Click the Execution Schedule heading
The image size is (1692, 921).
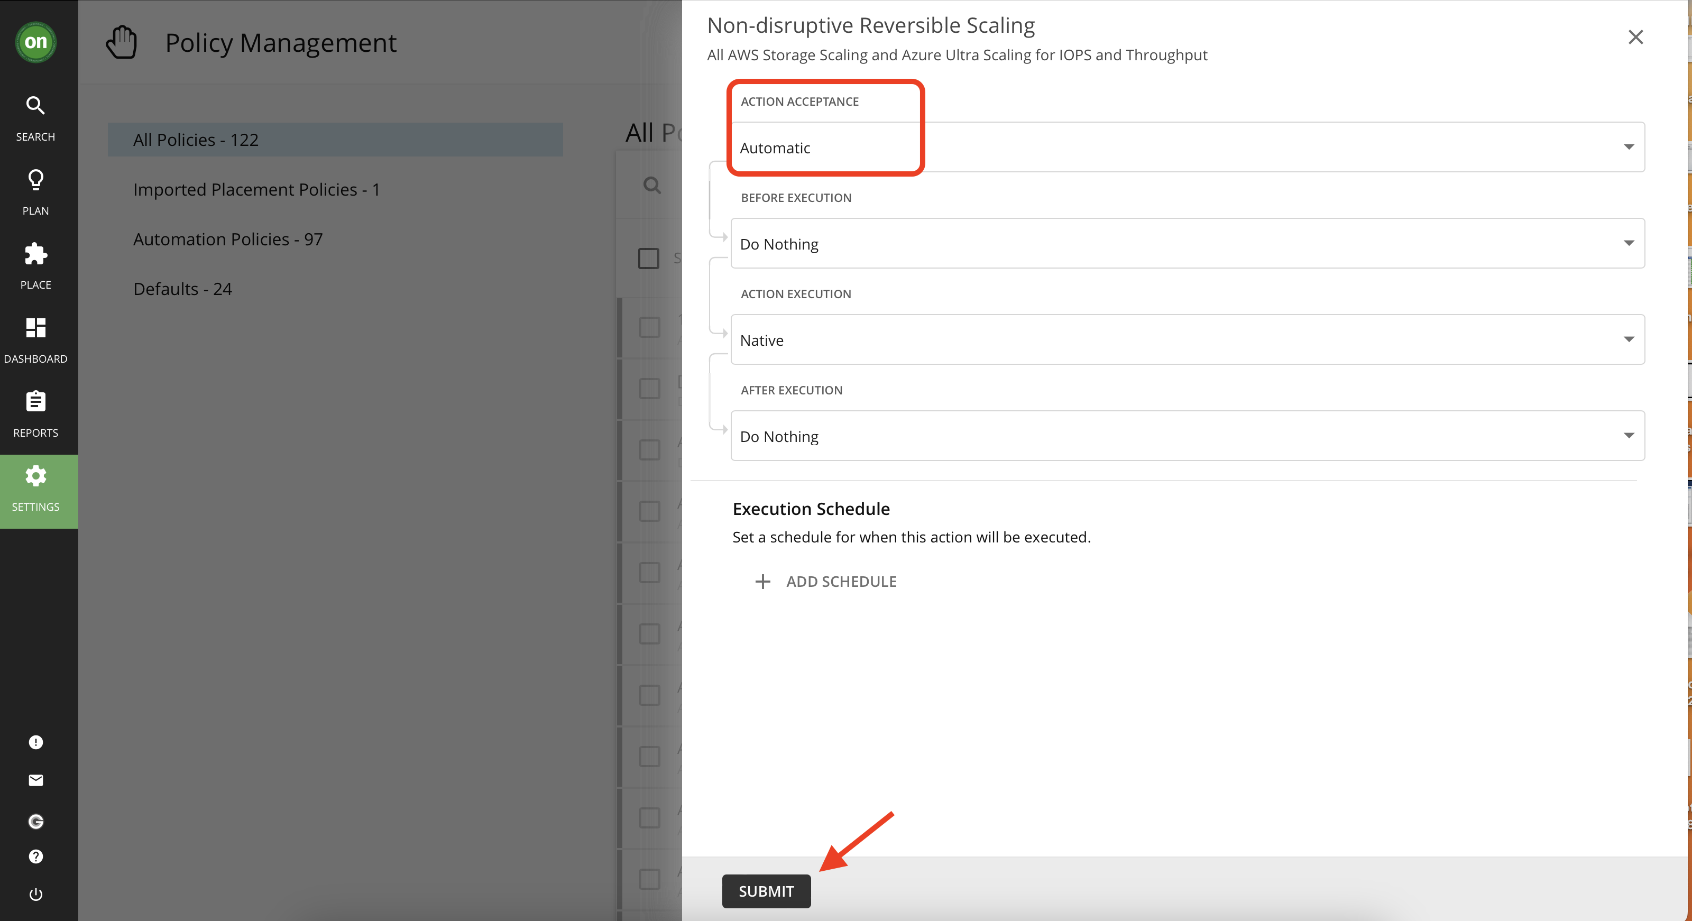[811, 509]
